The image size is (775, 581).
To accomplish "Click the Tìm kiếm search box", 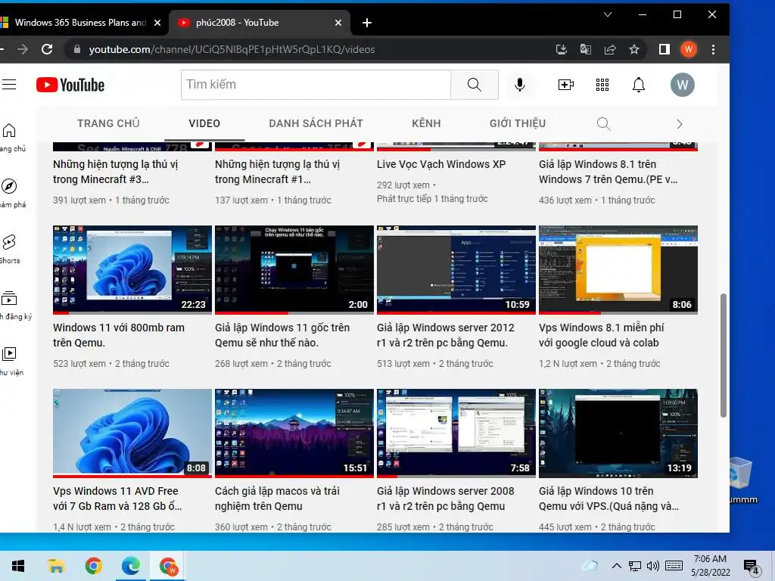I will coord(316,85).
